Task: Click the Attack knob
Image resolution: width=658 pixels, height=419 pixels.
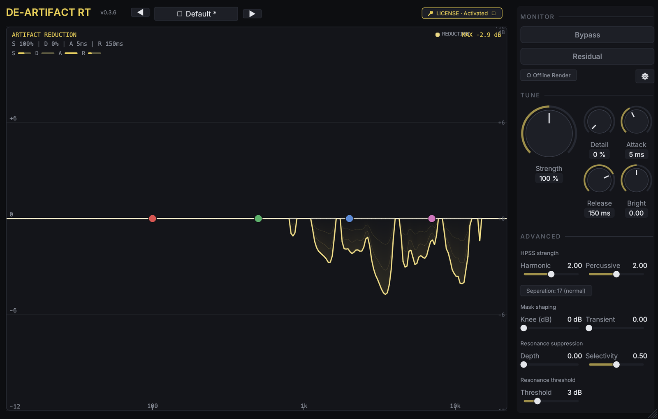Action: click(636, 121)
